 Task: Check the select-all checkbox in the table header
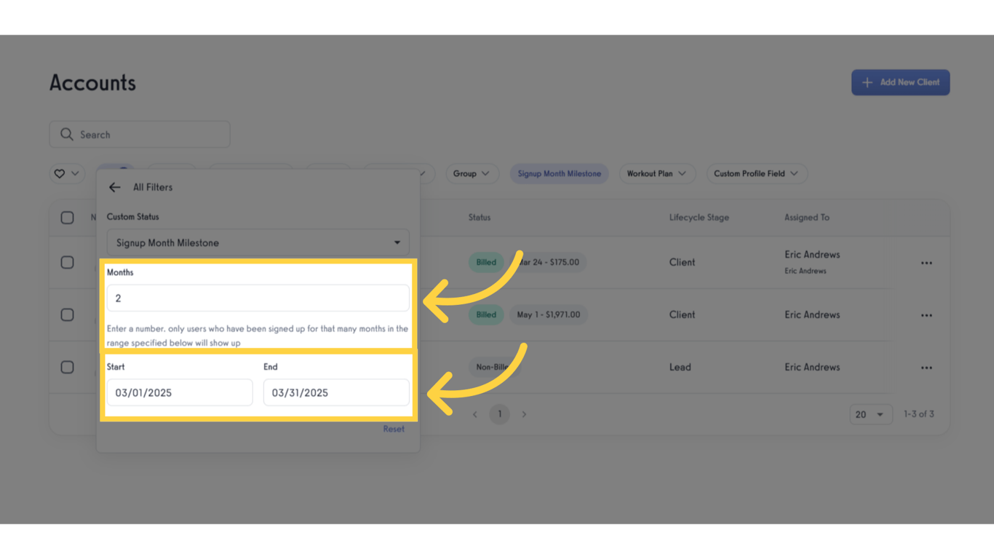(67, 217)
